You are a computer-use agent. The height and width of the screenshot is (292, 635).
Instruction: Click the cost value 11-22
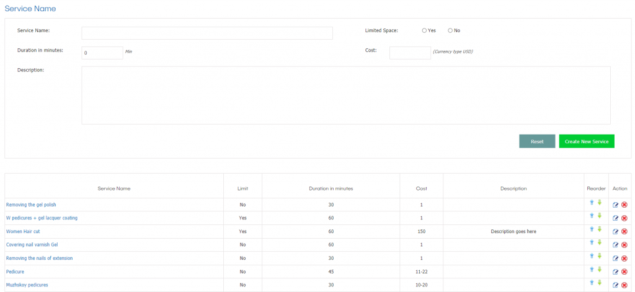coord(421,272)
